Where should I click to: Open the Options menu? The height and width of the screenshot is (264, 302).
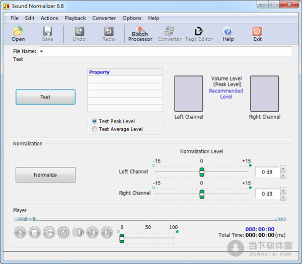[132, 18]
